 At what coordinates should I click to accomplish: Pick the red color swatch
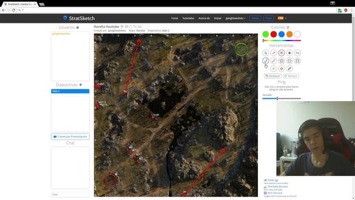[273, 34]
